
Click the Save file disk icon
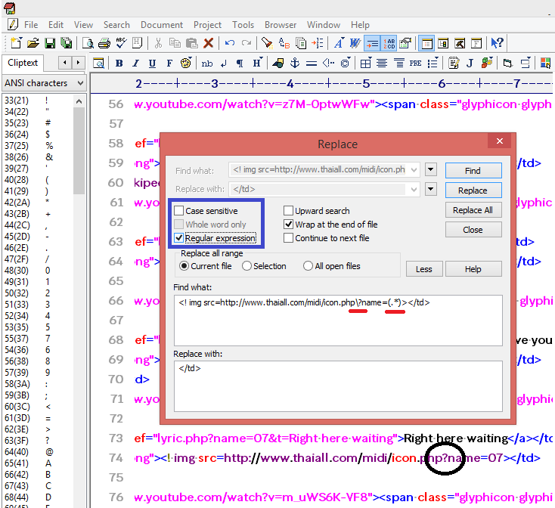pyautogui.click(x=50, y=43)
